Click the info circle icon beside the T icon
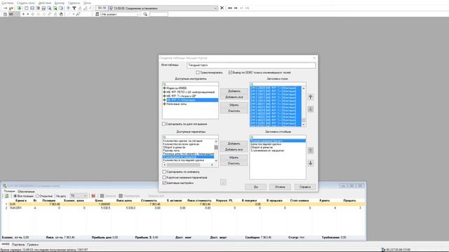449x252 pixels. click(x=68, y=8)
